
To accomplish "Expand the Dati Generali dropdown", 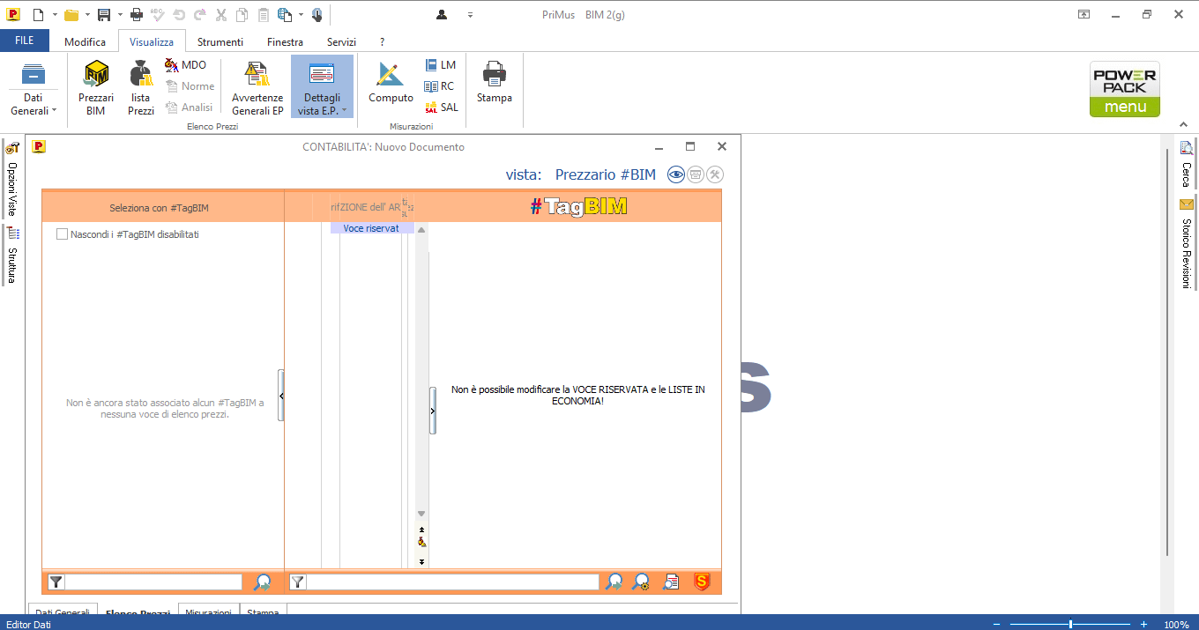I will coord(34,104).
